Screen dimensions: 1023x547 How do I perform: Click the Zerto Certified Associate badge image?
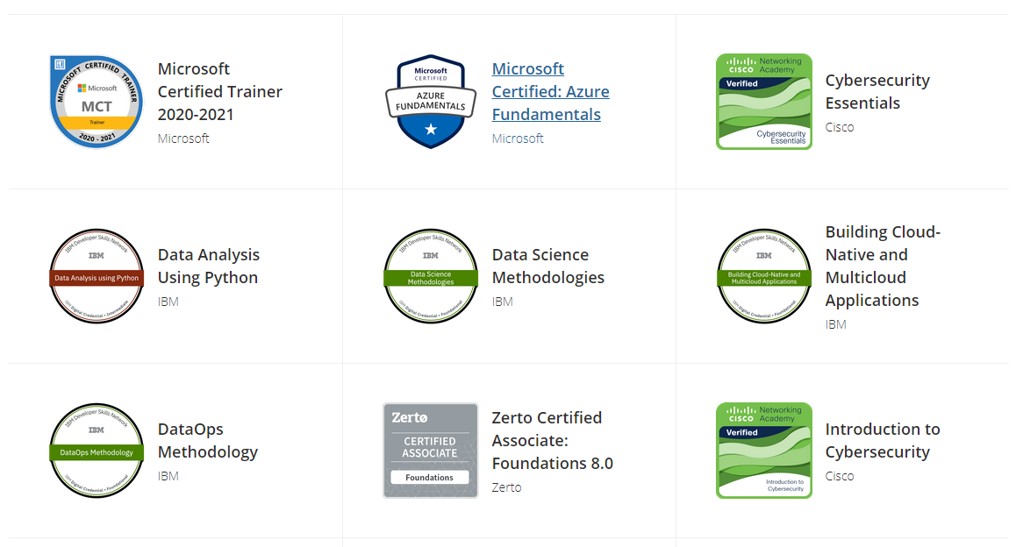[431, 451]
